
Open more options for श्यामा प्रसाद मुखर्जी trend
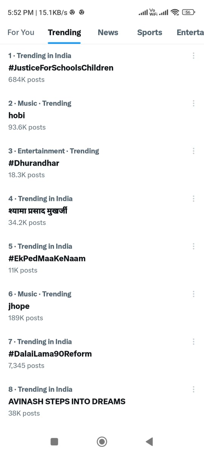tap(193, 199)
